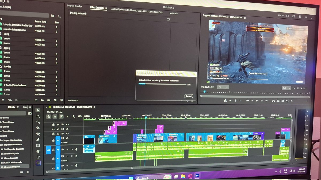
Task: Open Program monitor settings wrench
Action: coord(294,88)
